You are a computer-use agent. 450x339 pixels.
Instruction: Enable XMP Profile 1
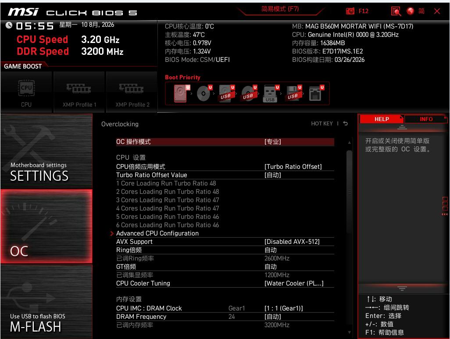[x=79, y=93]
